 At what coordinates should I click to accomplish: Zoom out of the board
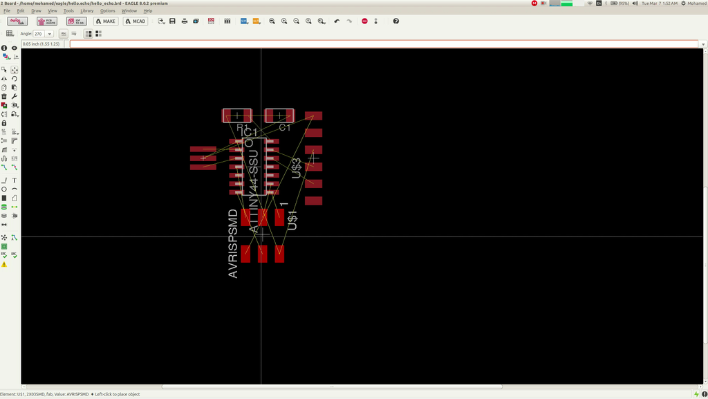[x=296, y=21]
